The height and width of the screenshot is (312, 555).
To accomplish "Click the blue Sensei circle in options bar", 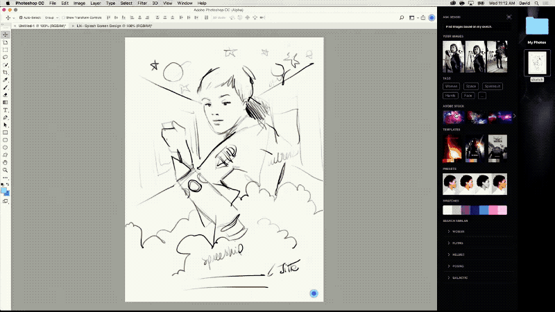I will click(x=432, y=18).
